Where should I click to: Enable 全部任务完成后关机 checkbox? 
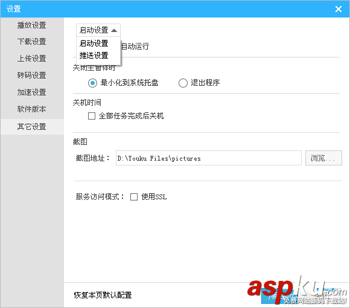92,116
